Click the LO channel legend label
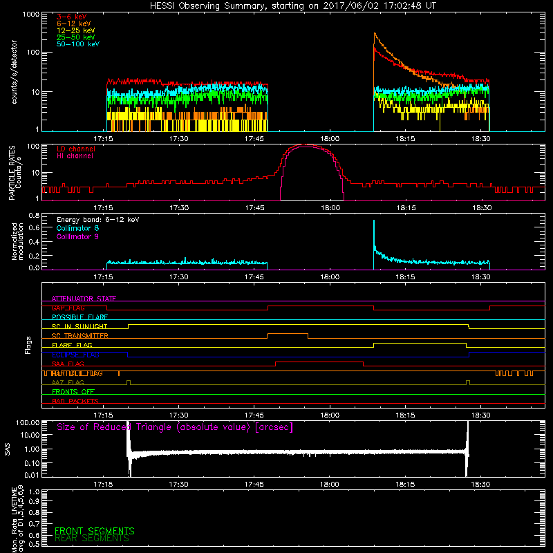 [76, 149]
